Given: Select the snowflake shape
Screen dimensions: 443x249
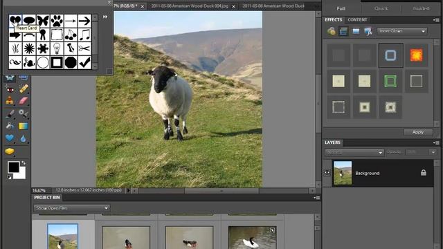Looking at the screenshot, I should (43, 48).
